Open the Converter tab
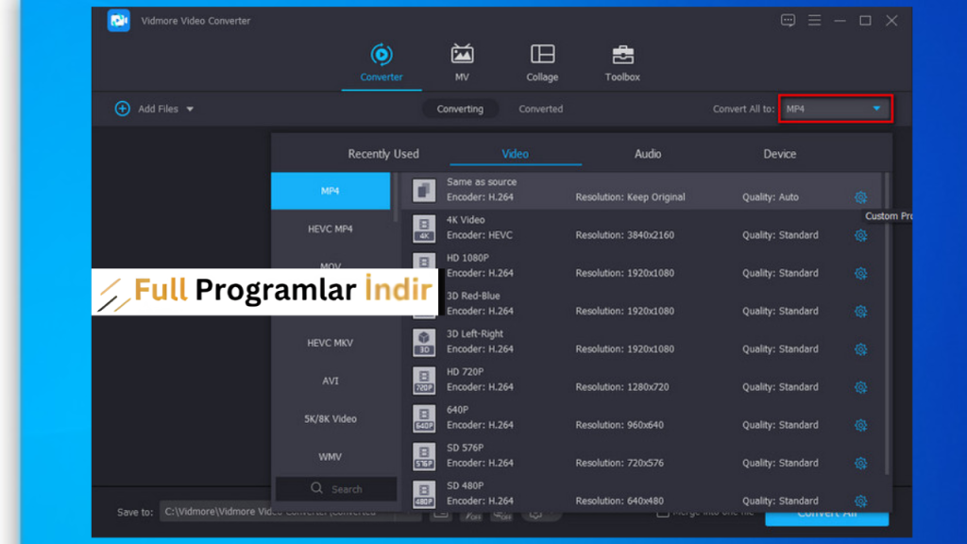Screen dimensions: 967x544 (382, 63)
